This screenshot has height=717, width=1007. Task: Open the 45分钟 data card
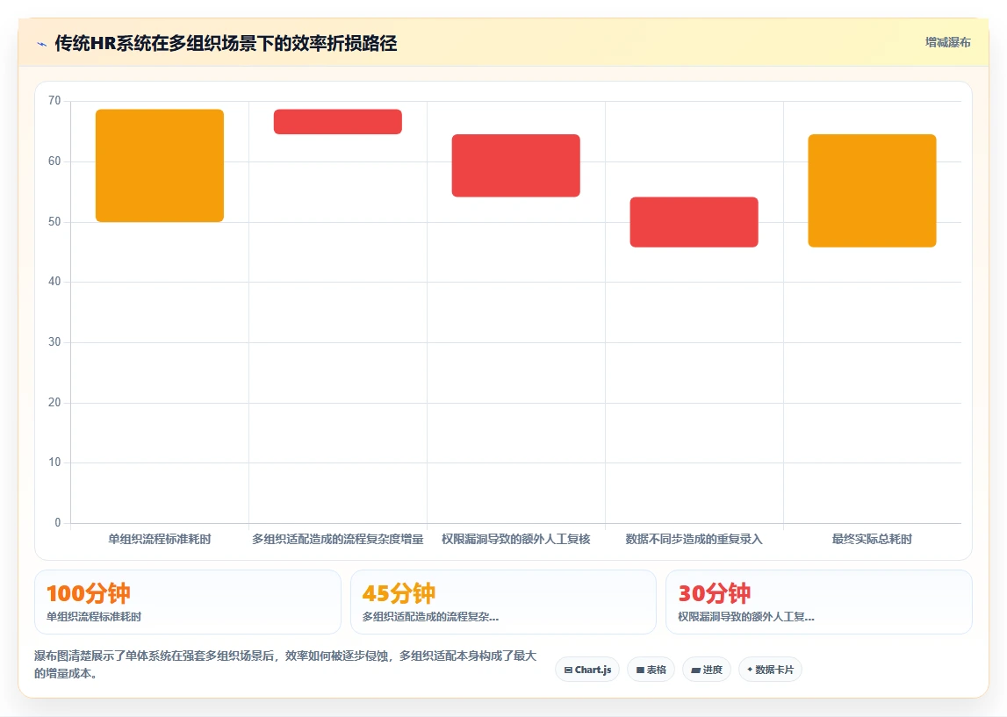click(x=503, y=602)
